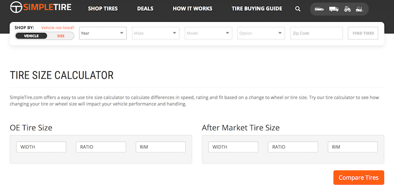The width and height of the screenshot is (394, 191).
Task: Click the Compare Tires button
Action: pos(359,177)
